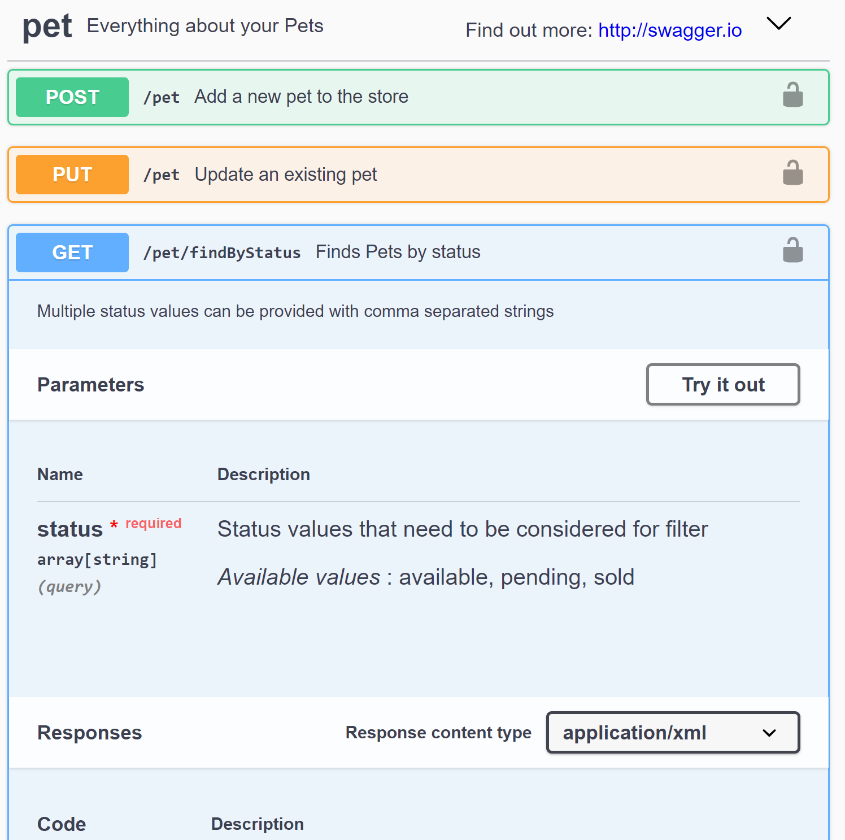The width and height of the screenshot is (845, 840).
Task: Click the lock icon on GET /pet/findByStatus
Action: (x=793, y=250)
